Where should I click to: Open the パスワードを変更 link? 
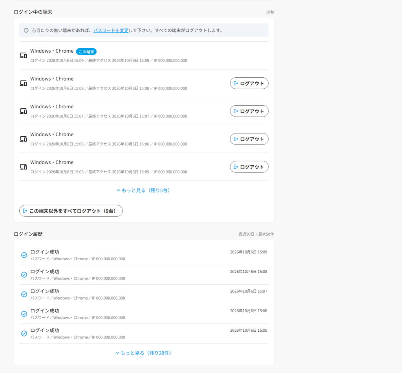point(111,30)
